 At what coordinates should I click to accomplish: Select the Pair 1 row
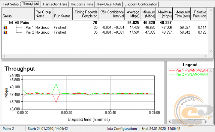[105, 28]
